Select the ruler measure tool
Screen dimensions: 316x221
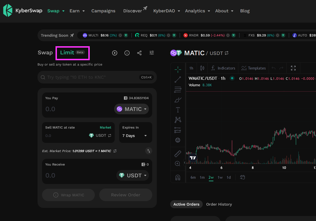pyautogui.click(x=178, y=153)
